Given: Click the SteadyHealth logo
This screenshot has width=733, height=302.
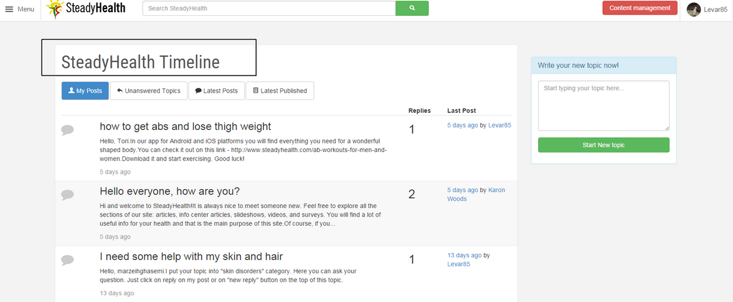Looking at the screenshot, I should click(86, 9).
